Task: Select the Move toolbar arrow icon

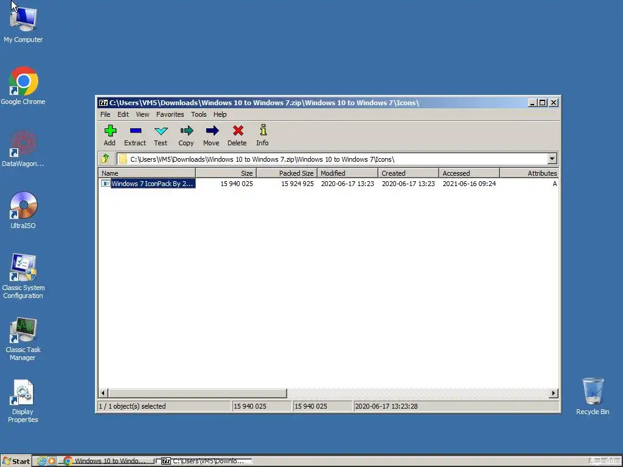Action: (212, 131)
